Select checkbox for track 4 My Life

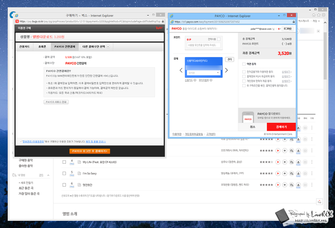pyautogui.click(x=64, y=162)
